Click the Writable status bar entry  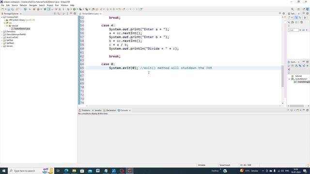[201, 165]
